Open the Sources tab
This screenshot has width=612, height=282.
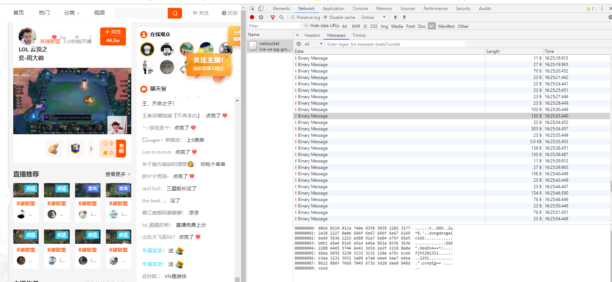click(407, 9)
